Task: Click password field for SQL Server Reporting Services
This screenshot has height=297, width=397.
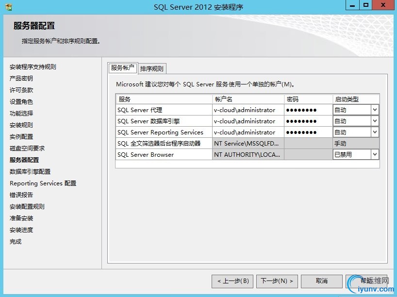Action: 308,132
